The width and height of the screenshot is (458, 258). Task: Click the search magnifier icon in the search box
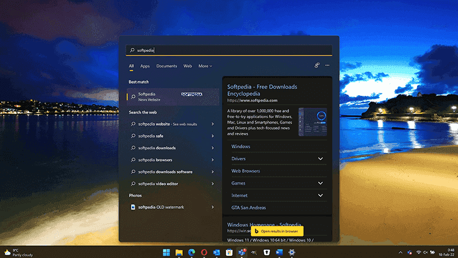(x=132, y=50)
